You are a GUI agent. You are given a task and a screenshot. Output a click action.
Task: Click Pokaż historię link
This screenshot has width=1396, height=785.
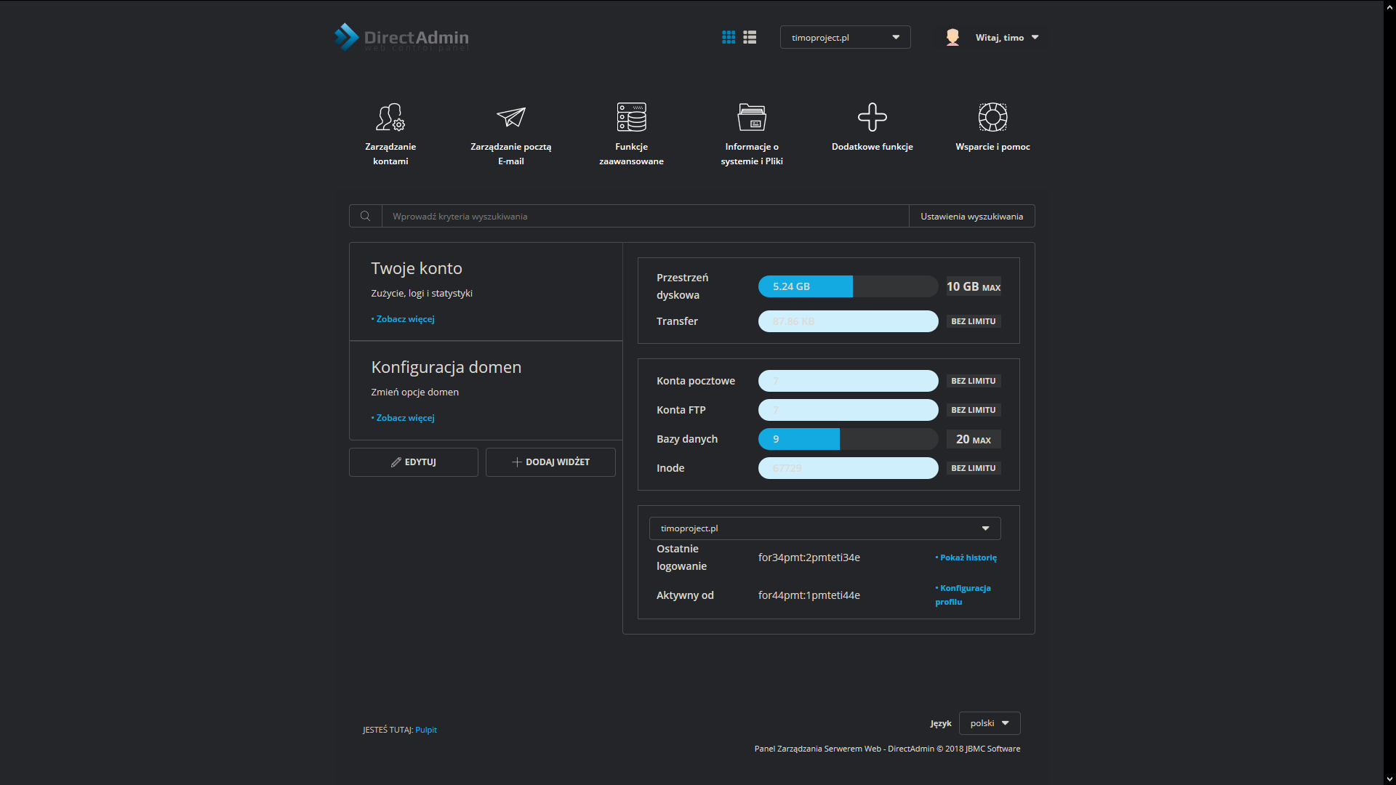click(968, 557)
